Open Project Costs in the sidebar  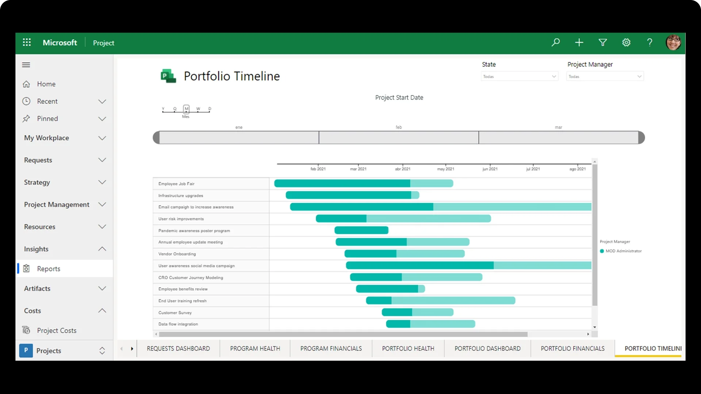coord(57,331)
